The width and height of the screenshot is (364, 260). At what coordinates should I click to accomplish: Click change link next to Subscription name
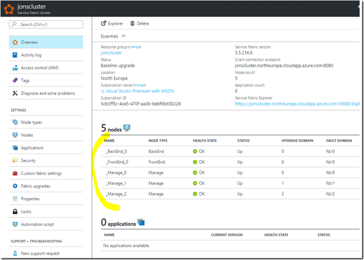pyautogui.click(x=139, y=85)
